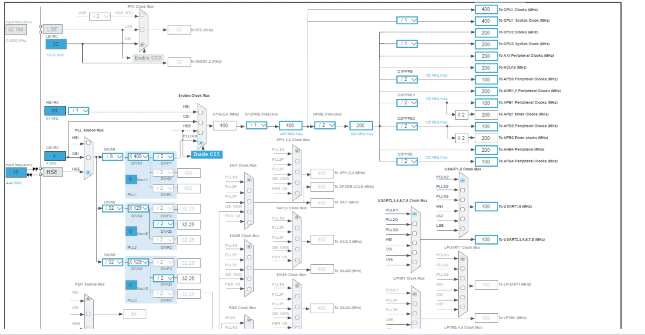Open the DIVN2 X 129 dropdown
The width and height of the screenshot is (645, 335).
tap(138, 208)
